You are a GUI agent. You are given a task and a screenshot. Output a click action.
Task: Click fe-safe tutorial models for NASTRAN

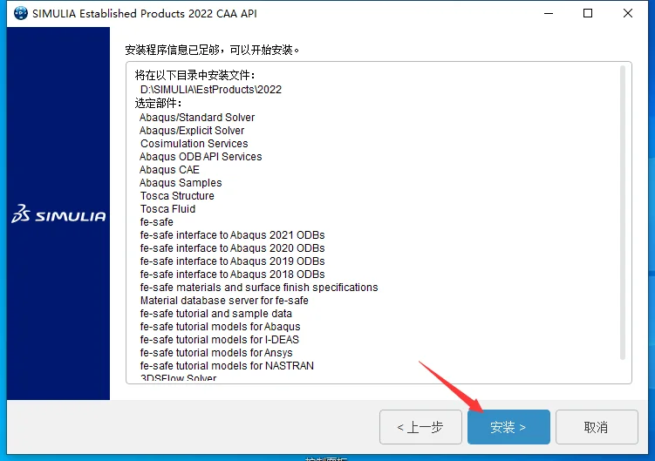click(227, 365)
